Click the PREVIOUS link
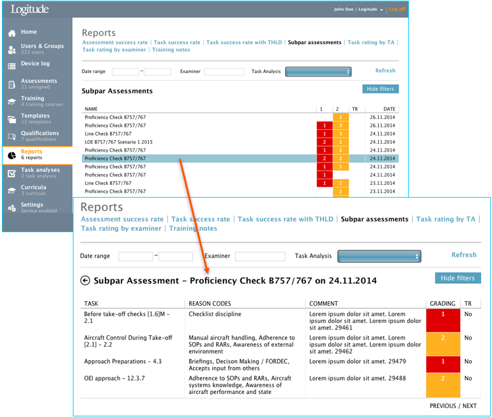 [443, 406]
